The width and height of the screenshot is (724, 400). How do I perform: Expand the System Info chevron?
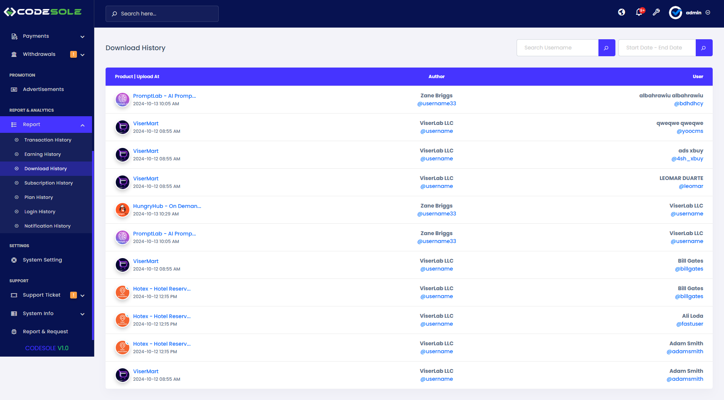tap(83, 314)
